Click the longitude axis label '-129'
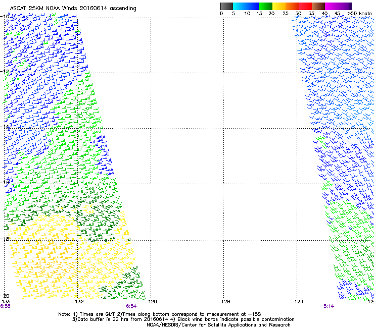 [151, 302]
